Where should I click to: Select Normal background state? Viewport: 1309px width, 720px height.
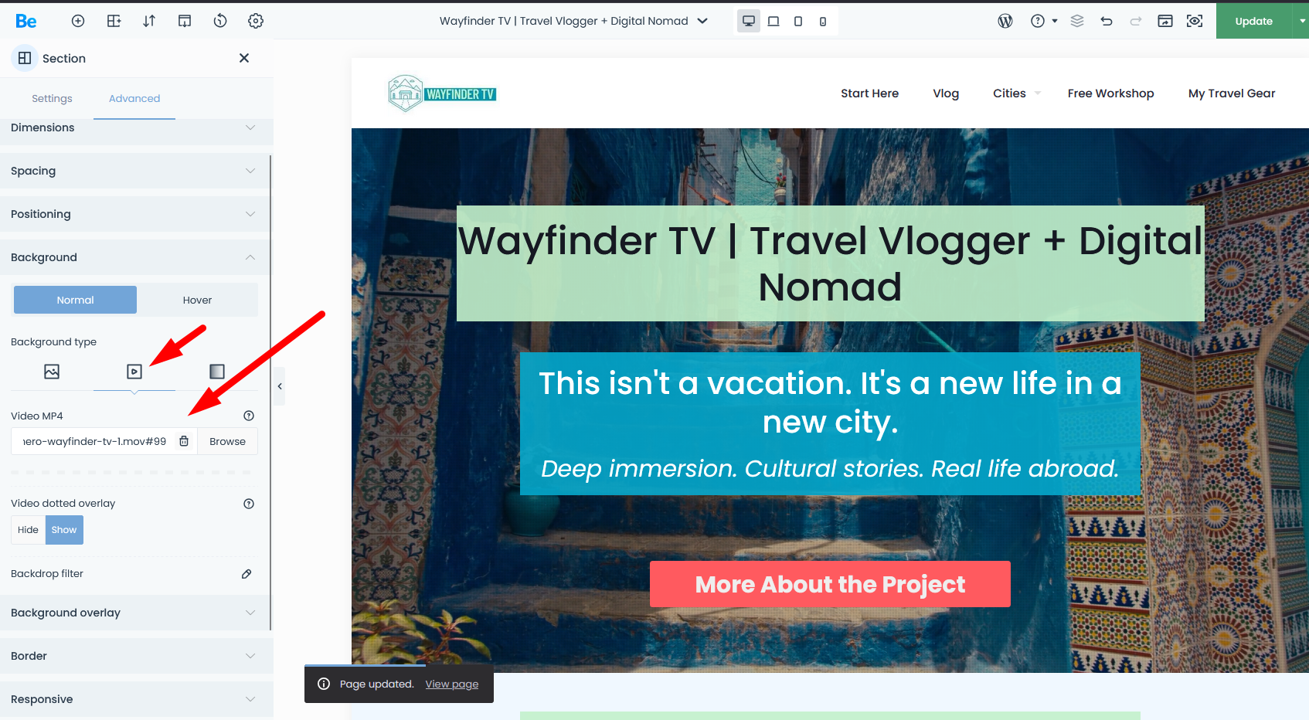(x=75, y=300)
